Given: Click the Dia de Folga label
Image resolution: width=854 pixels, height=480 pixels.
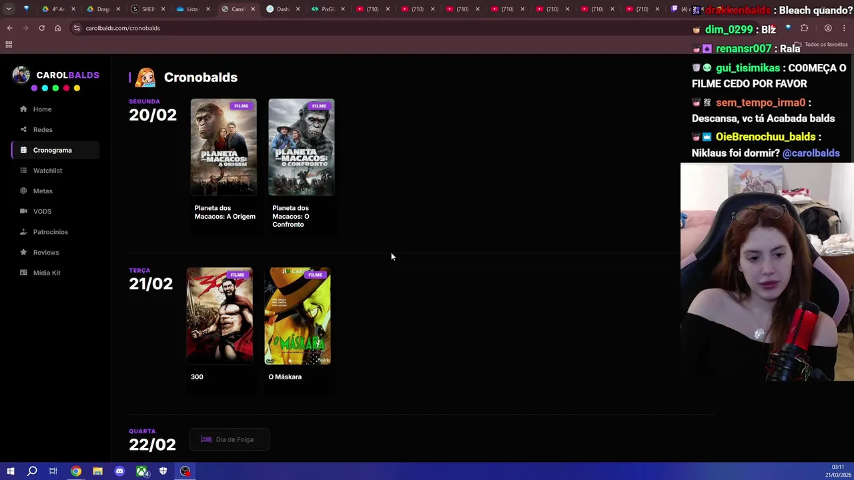Looking at the screenshot, I should 234,439.
